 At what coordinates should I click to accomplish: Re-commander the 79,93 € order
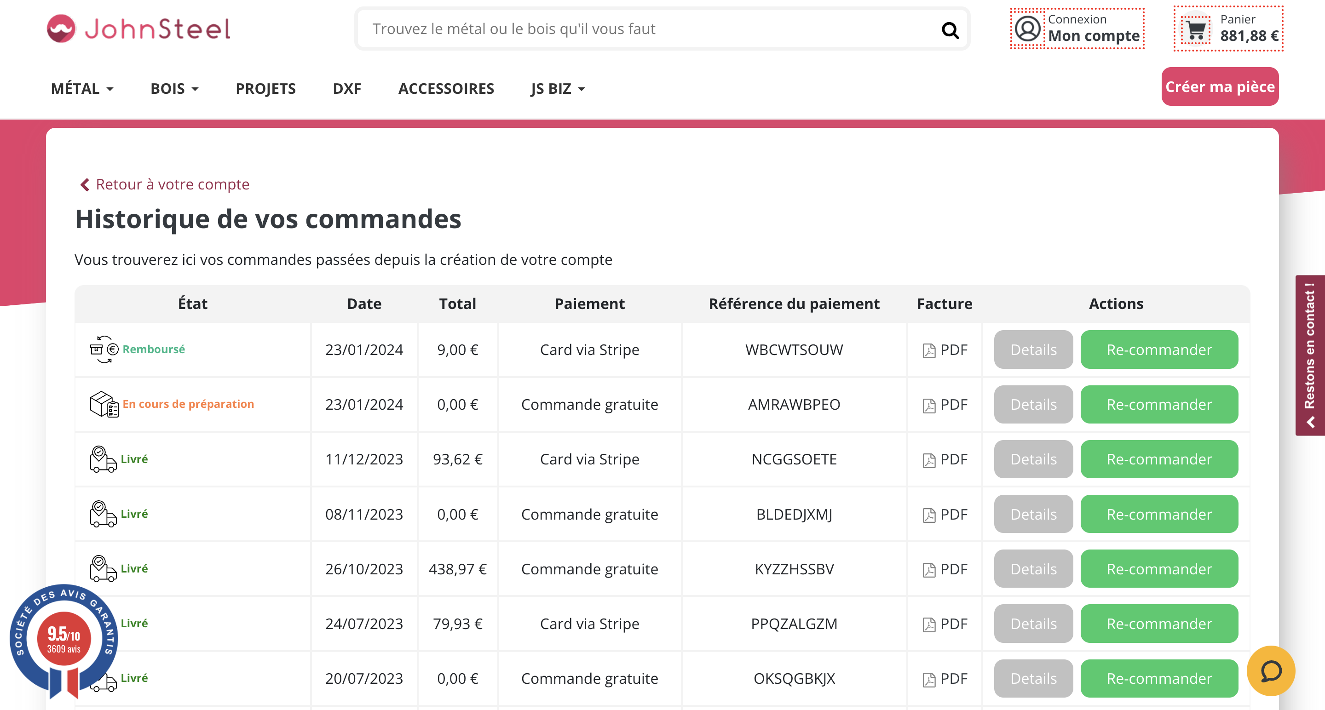(1159, 624)
